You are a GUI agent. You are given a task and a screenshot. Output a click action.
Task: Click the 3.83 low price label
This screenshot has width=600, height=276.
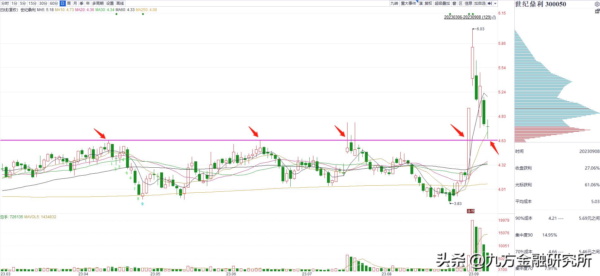[x=458, y=204]
